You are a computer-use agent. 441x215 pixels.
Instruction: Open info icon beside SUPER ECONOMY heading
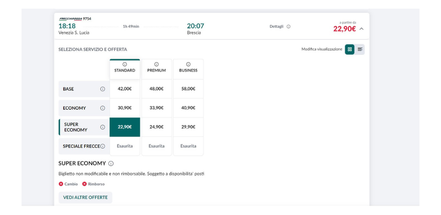(x=111, y=164)
